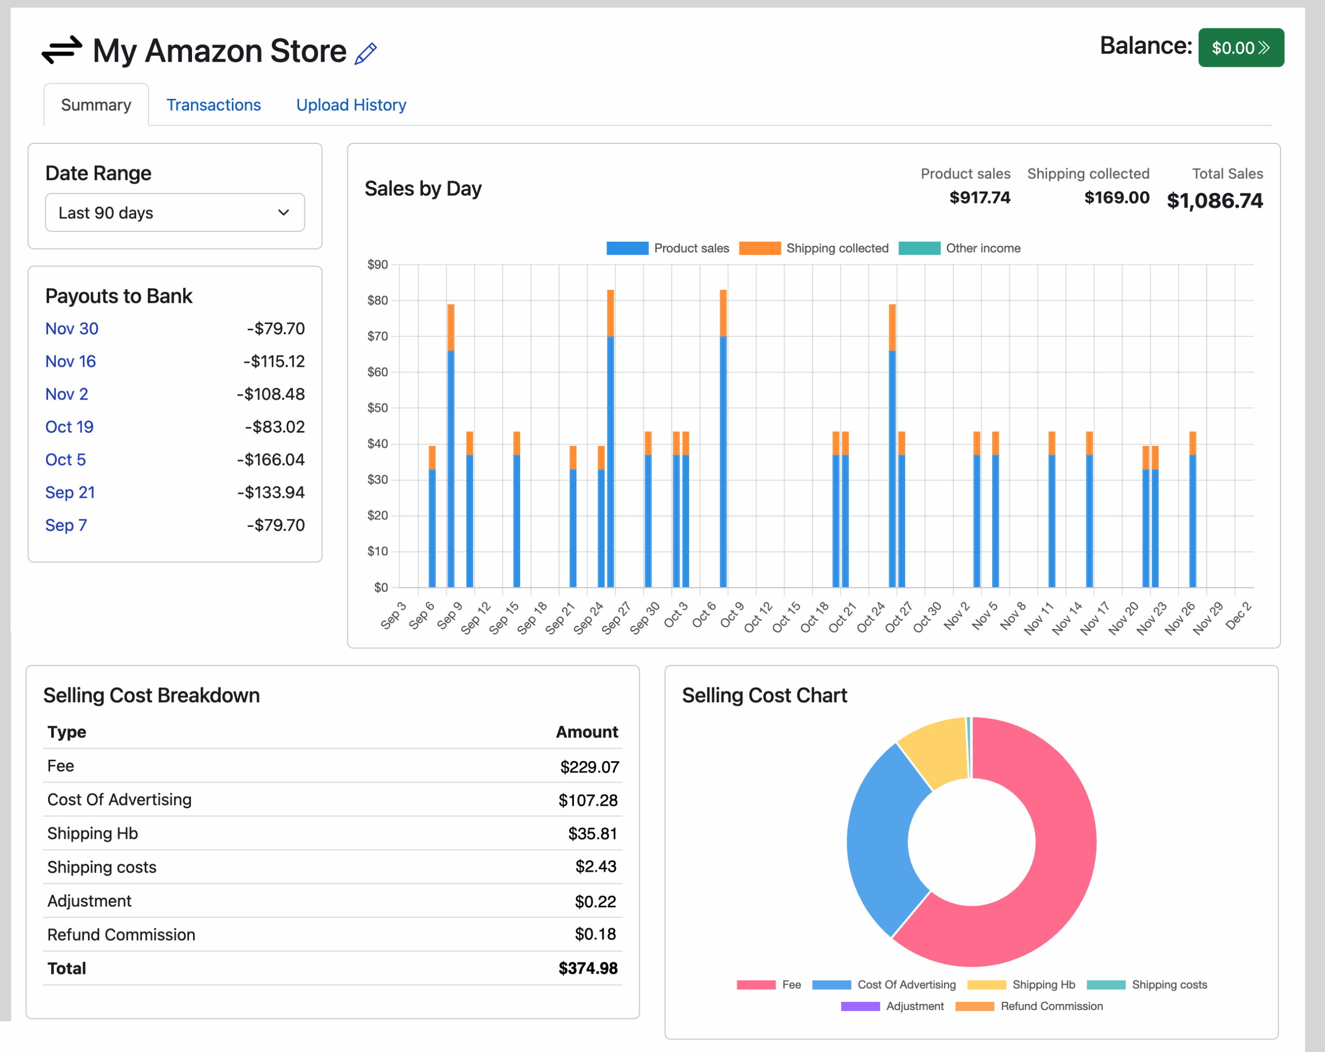Open balance details via the $0.00 chevron button
The image size is (1325, 1052).
pos(1241,48)
